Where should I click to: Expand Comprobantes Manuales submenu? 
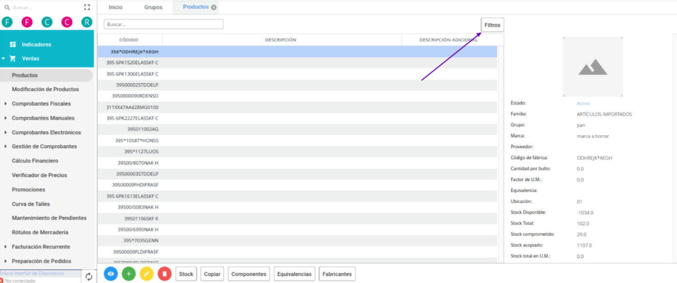tap(6, 118)
